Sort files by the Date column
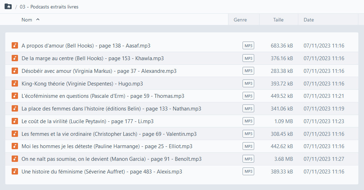The width and height of the screenshot is (364, 190). (309, 20)
